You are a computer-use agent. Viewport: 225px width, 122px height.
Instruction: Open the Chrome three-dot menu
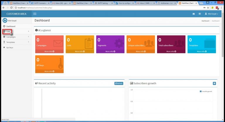[x=221, y=8]
